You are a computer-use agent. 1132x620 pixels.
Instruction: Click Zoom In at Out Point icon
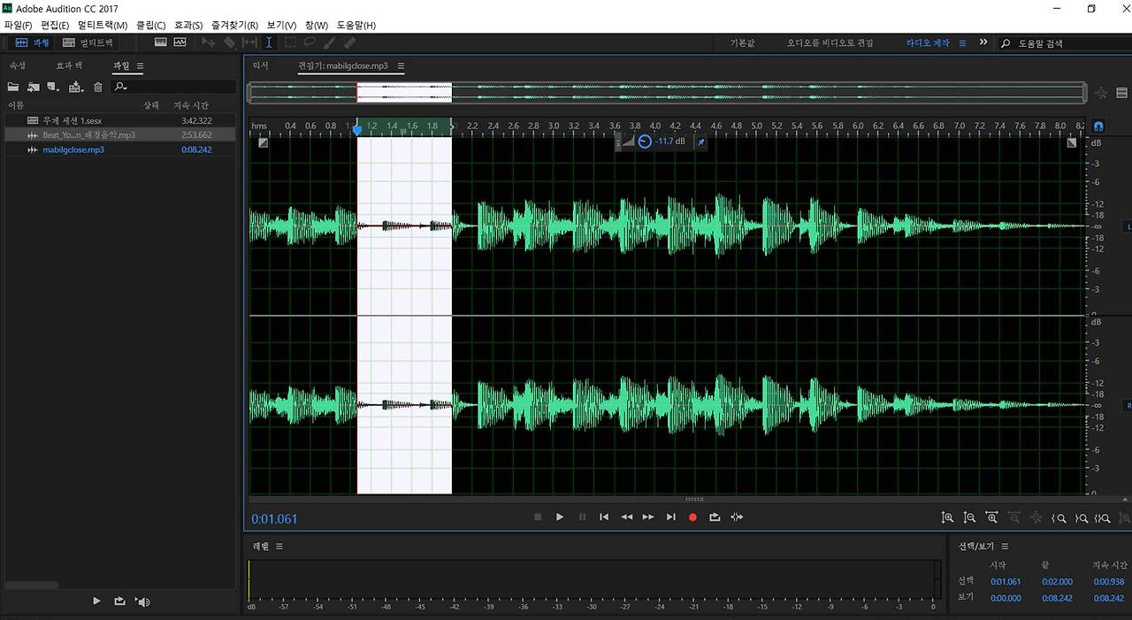(x=1080, y=517)
